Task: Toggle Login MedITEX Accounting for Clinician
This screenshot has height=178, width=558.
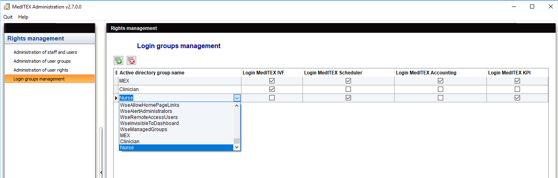Action: point(440,89)
